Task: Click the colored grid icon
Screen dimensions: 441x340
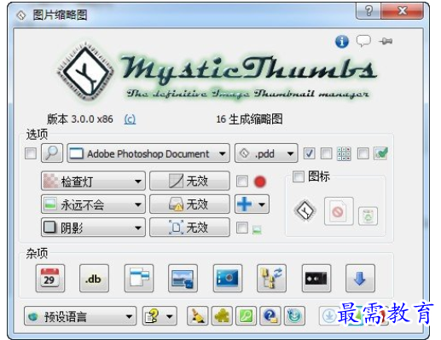Action: 344,154
